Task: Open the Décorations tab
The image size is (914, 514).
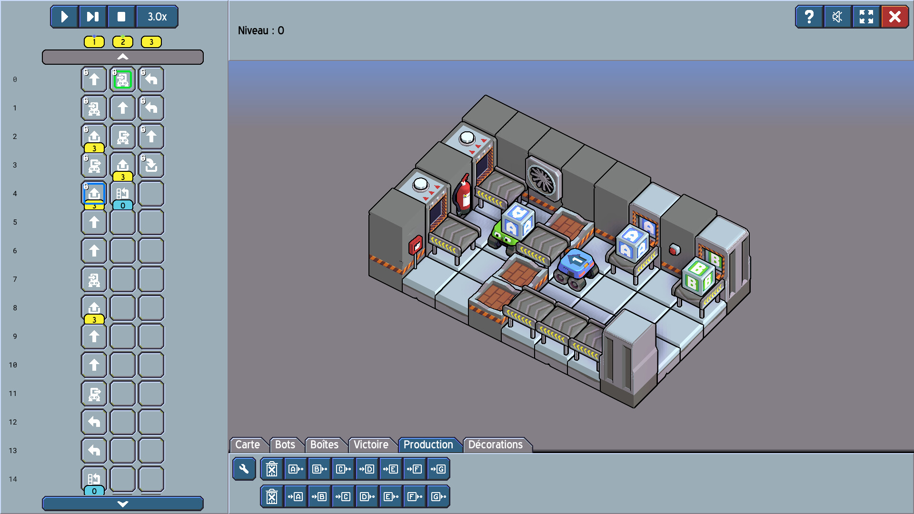Action: tap(495, 445)
